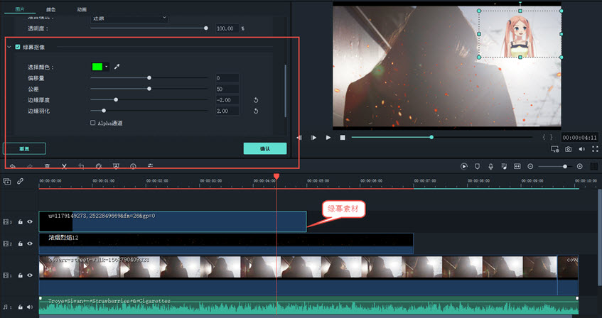
Task: Enable the 绿幕抠像 checkbox
Action: point(18,48)
